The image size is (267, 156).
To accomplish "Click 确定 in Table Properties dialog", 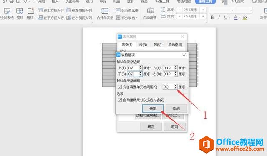I will 151,126.
